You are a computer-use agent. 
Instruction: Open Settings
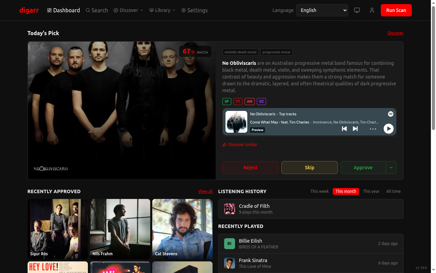pyautogui.click(x=194, y=10)
